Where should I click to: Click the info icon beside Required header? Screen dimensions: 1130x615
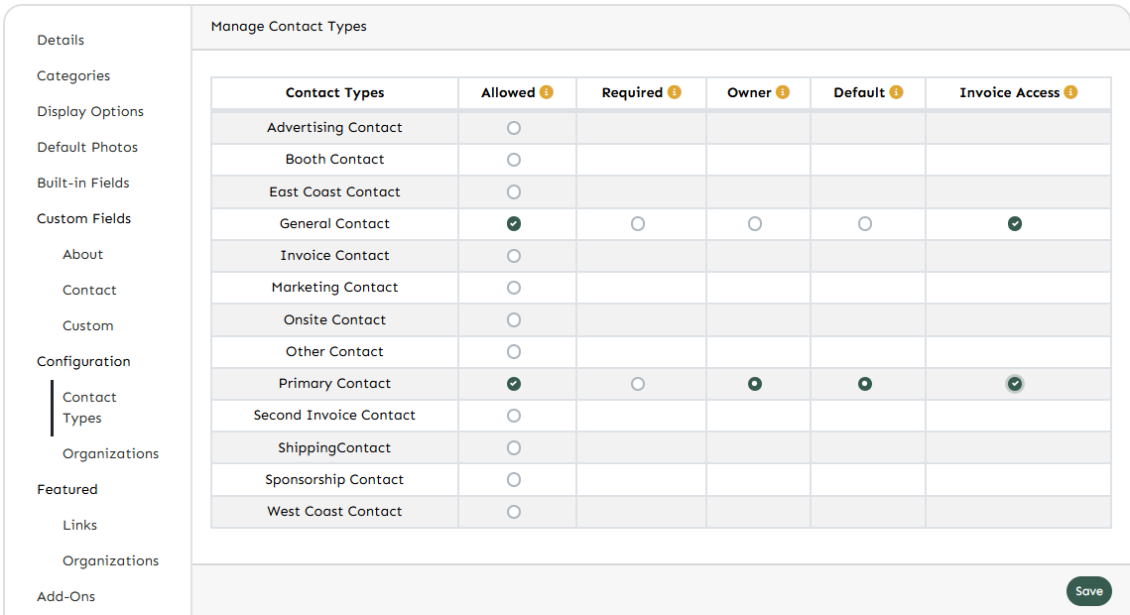pyautogui.click(x=675, y=92)
